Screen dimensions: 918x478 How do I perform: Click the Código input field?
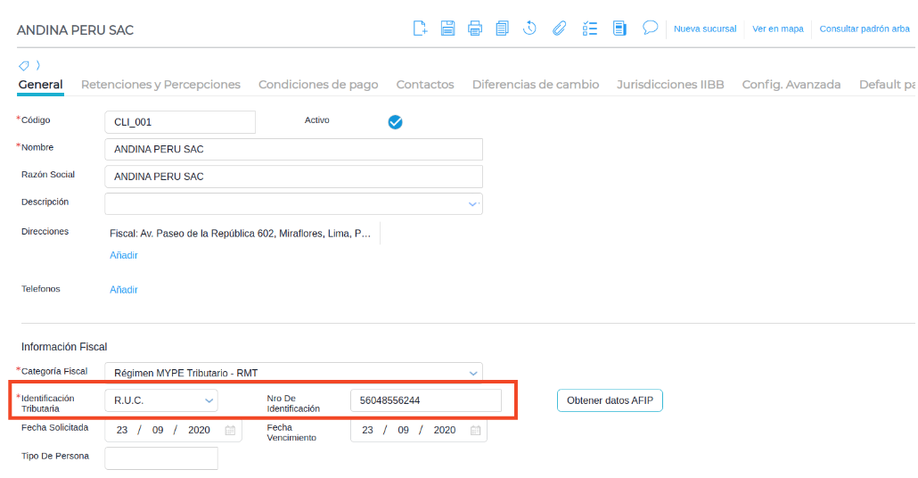click(x=180, y=122)
